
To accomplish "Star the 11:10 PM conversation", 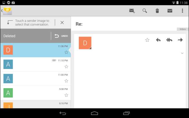I will coord(66,66).
